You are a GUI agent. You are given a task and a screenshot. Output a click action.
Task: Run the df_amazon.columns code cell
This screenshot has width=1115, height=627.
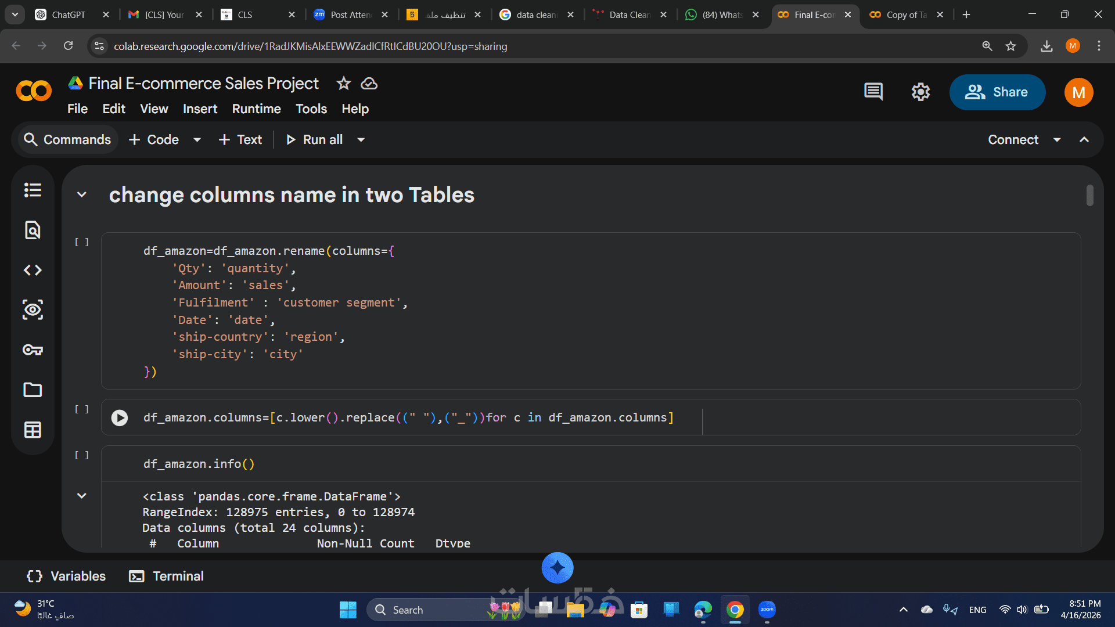tap(120, 418)
